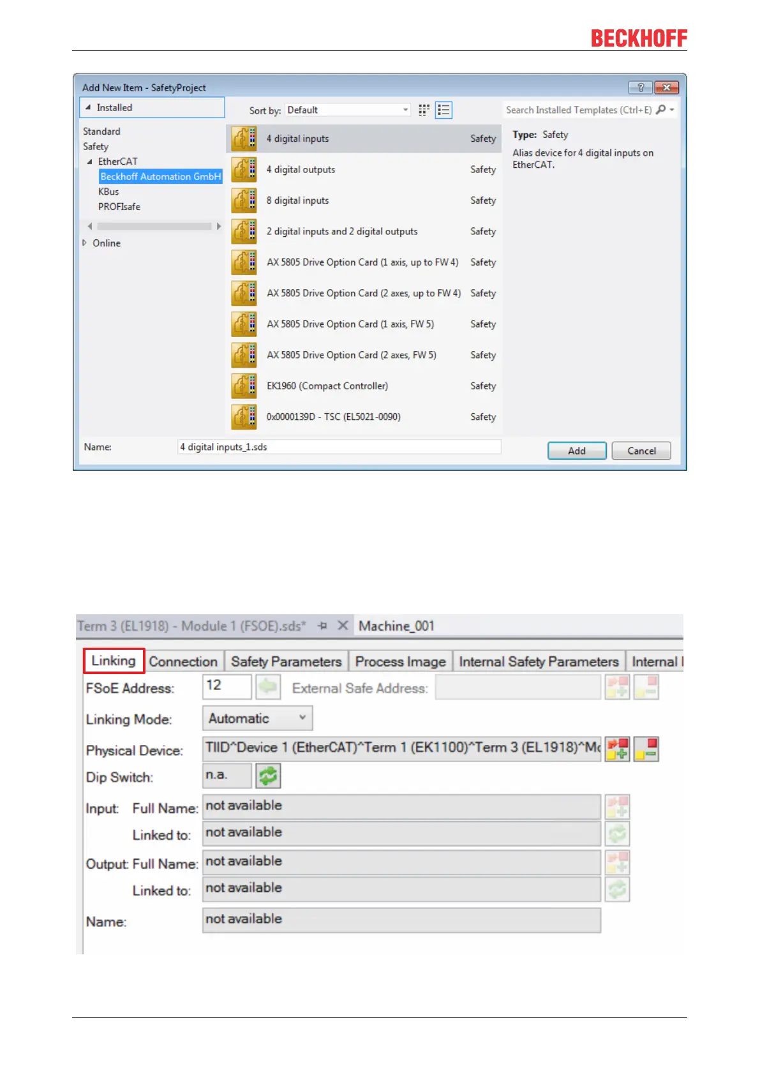Click the 4 digital outputs template icon

pos(244,169)
